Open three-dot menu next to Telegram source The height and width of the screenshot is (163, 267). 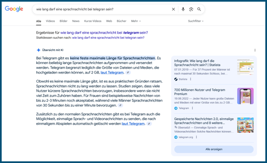click(192, 108)
